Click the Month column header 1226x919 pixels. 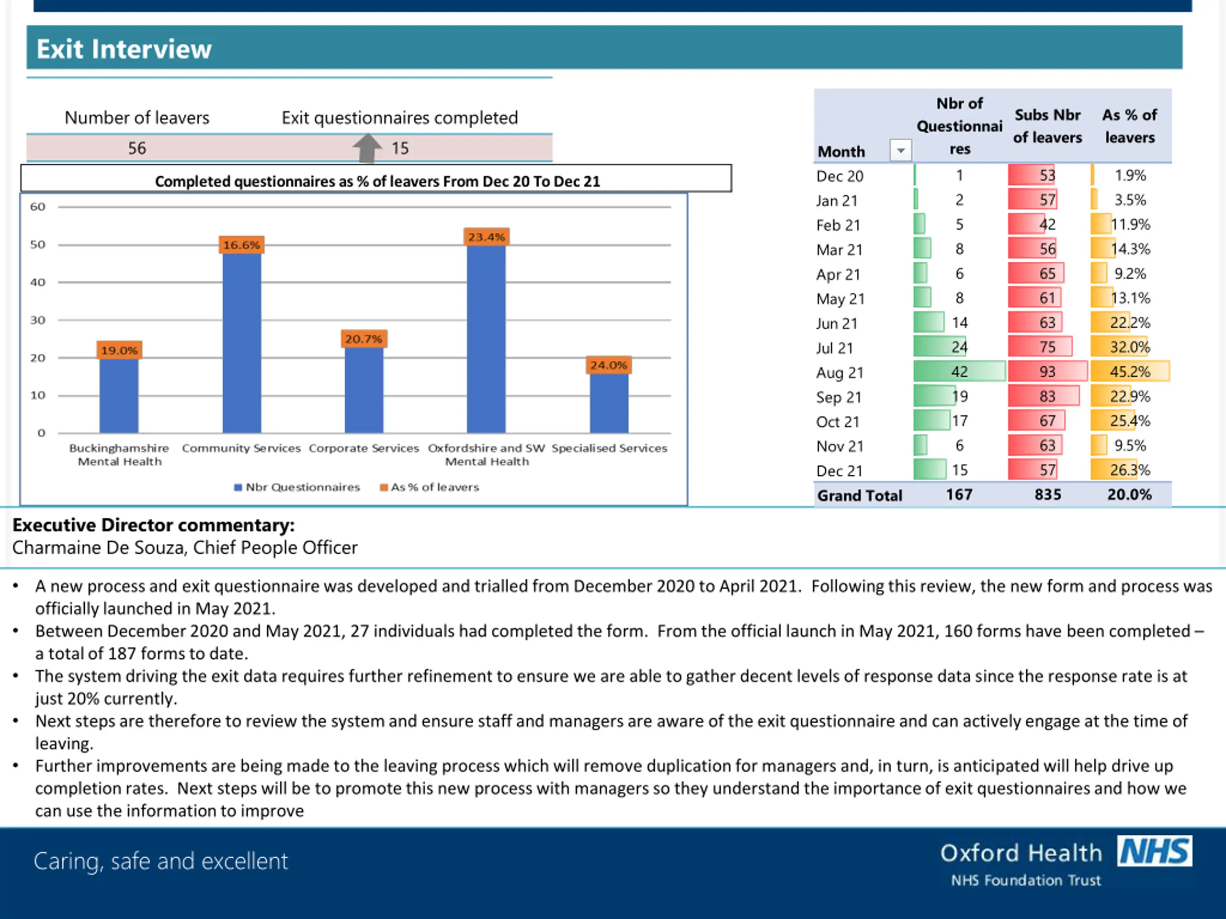(x=841, y=151)
